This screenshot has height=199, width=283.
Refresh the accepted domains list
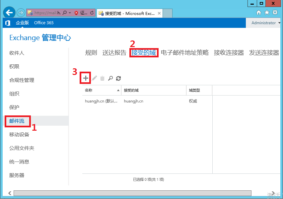coord(118,78)
